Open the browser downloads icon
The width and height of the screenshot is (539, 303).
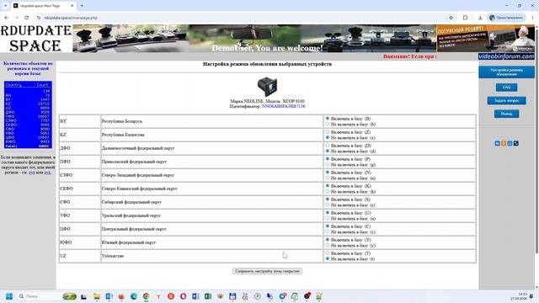click(x=480, y=18)
